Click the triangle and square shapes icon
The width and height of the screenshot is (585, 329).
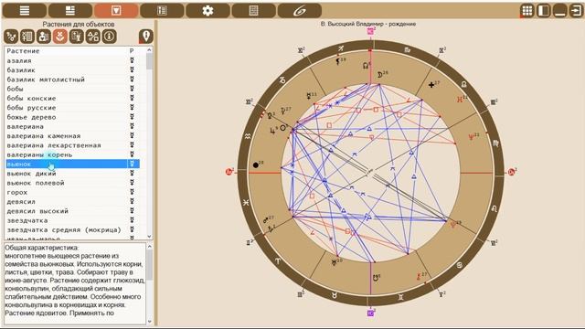pos(93,37)
